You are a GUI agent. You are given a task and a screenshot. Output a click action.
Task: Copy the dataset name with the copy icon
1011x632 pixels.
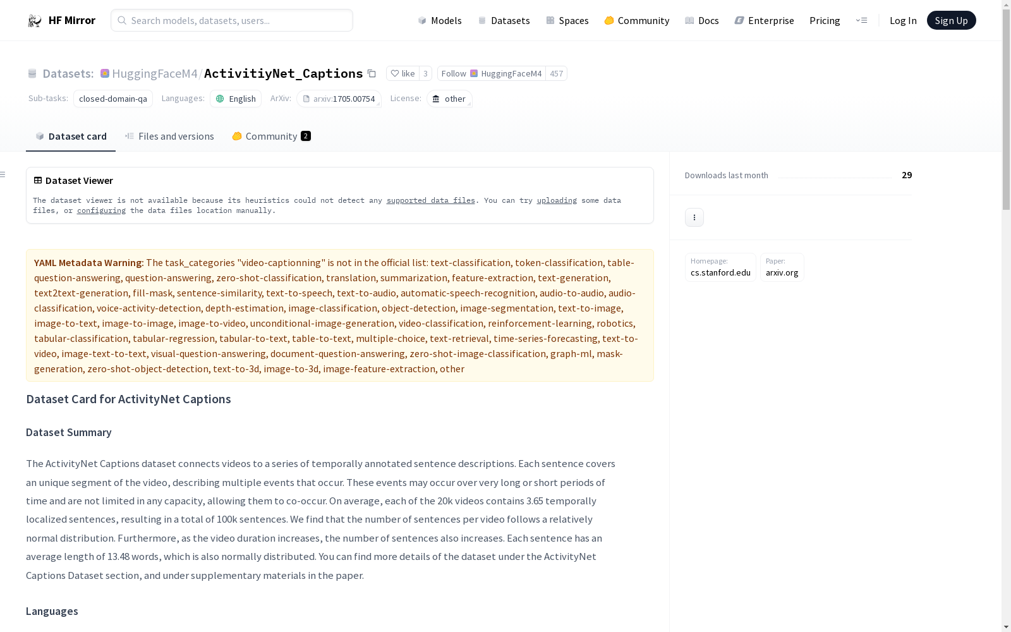pos(372,74)
